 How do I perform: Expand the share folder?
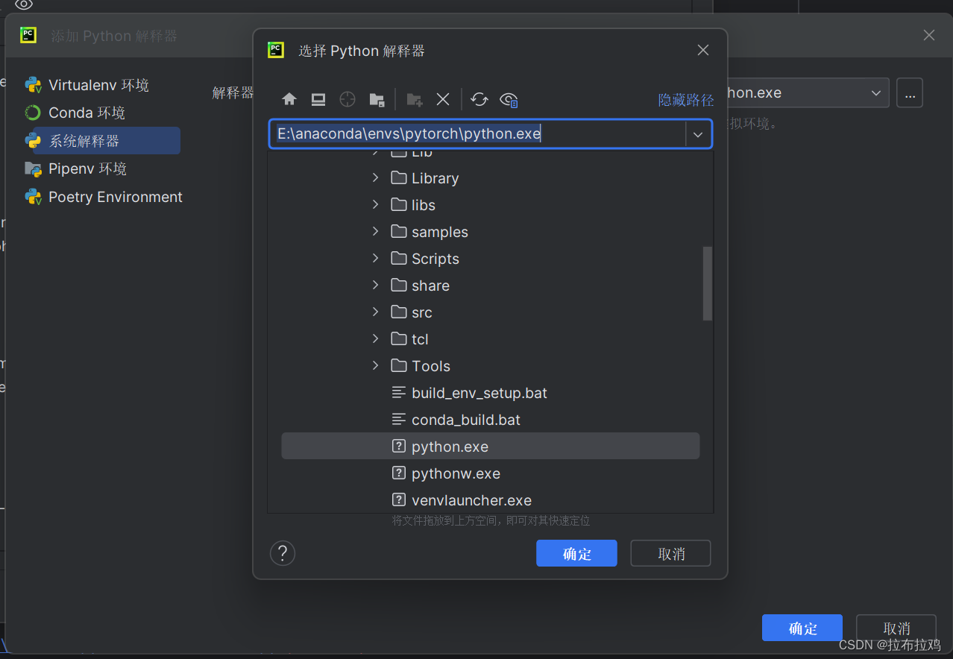(375, 285)
